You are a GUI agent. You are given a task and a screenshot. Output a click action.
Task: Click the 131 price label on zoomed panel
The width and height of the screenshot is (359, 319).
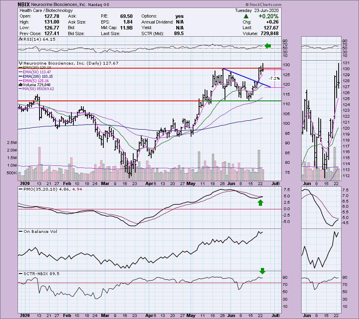coord(346,63)
